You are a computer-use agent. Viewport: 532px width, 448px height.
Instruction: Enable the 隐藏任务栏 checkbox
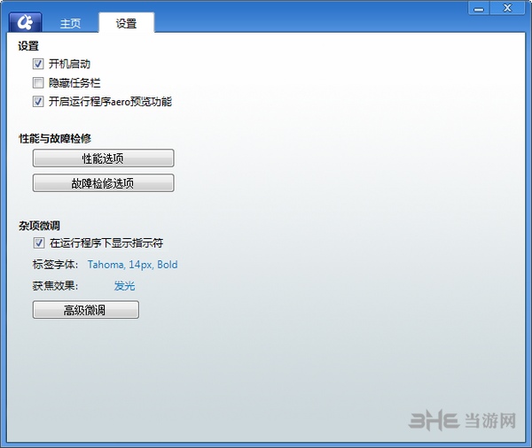[x=38, y=82]
